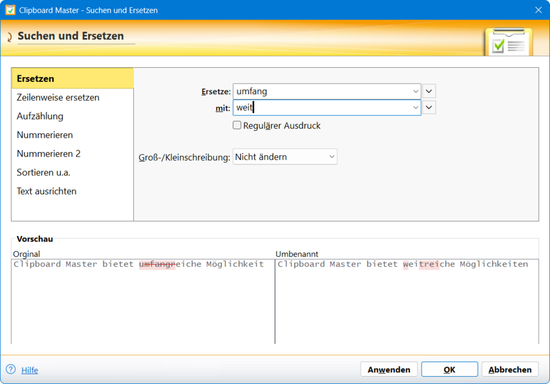Select the Nummerieren entry
550x384 pixels.
coord(73,135)
